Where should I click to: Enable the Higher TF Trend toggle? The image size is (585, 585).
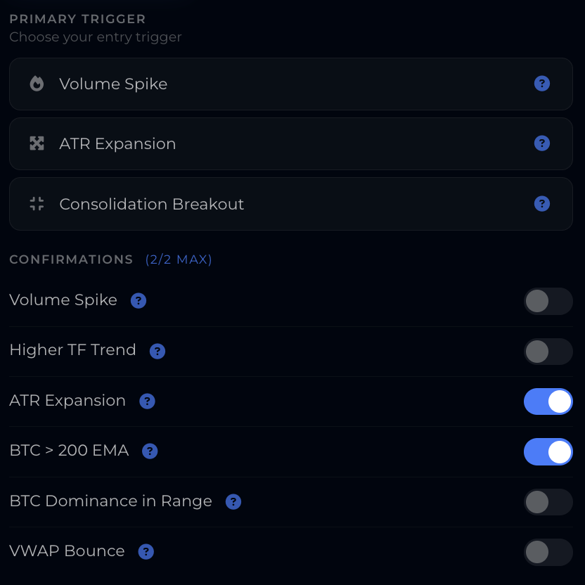(548, 352)
